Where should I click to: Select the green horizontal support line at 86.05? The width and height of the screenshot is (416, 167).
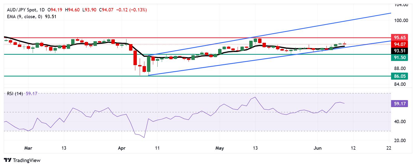point(197,76)
